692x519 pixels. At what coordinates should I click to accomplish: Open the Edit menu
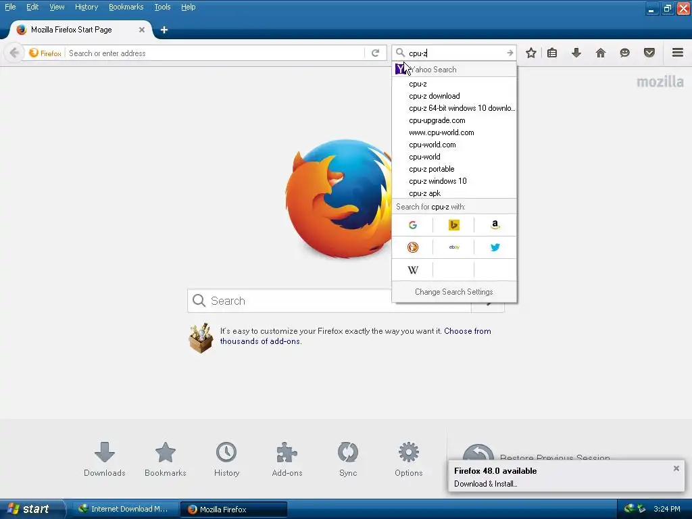[32, 7]
